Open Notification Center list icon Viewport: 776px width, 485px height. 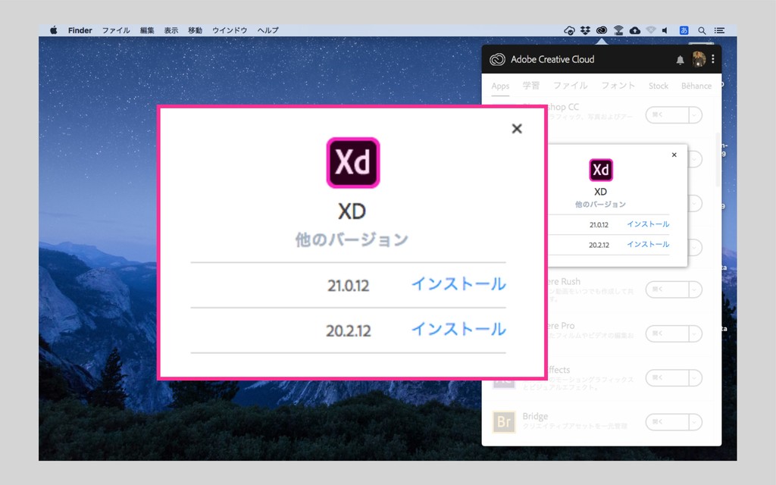pos(720,30)
